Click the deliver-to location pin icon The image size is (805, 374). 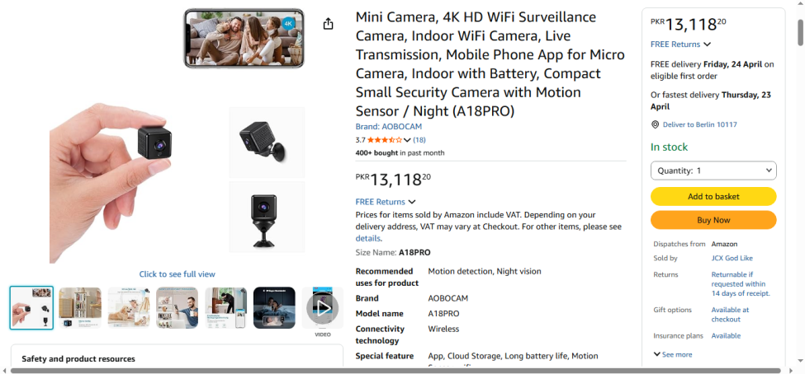pyautogui.click(x=656, y=125)
